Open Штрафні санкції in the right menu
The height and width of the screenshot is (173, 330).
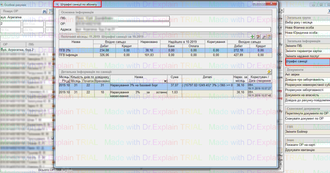[x=307, y=61]
